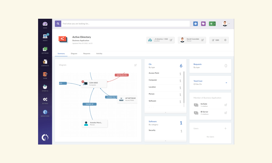Select the Access Point row
Screen dimensions: 272x163
coord(165,73)
